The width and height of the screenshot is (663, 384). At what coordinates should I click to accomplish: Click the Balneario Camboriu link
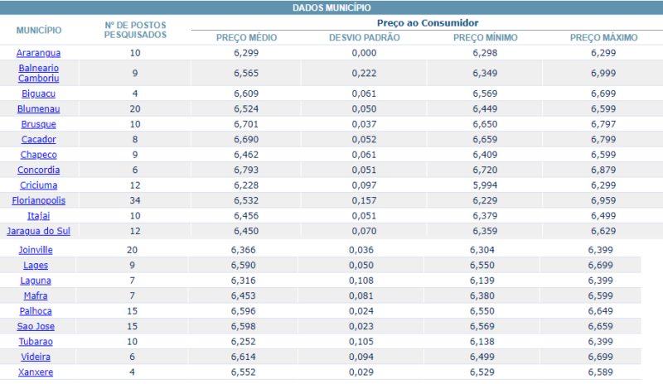(38, 73)
